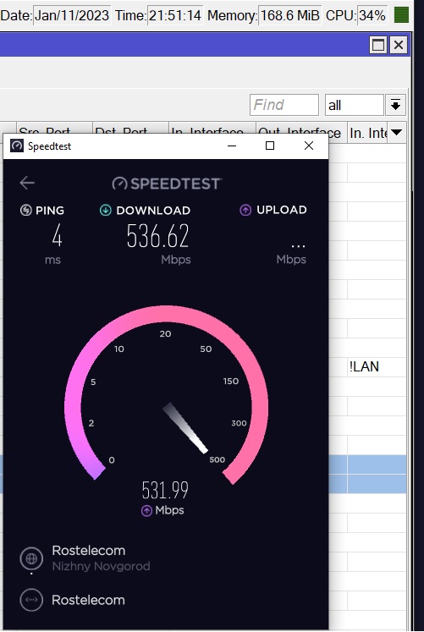Click the UPLOAD label
Image resolution: width=424 pixels, height=632 pixels.
(282, 210)
